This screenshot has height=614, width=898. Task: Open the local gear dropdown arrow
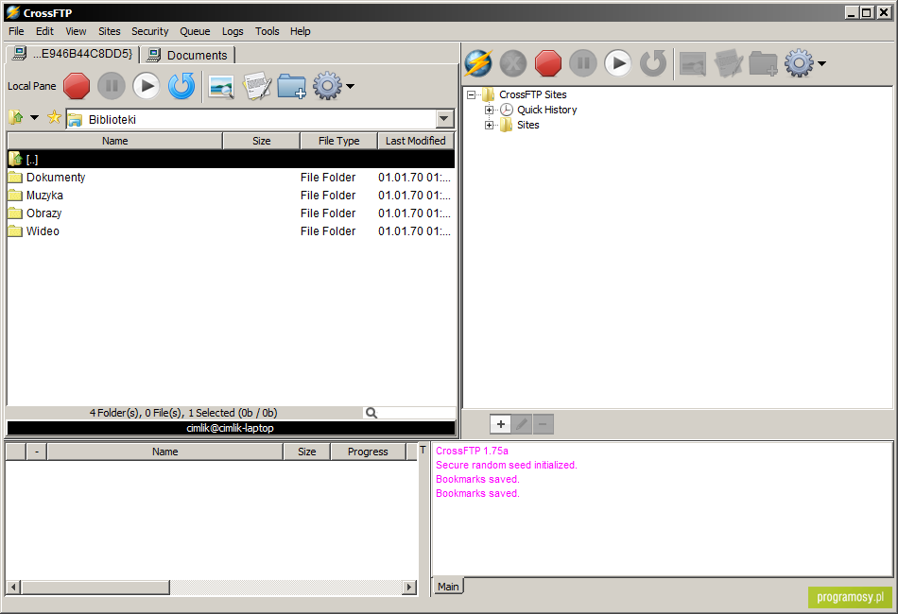tap(350, 86)
